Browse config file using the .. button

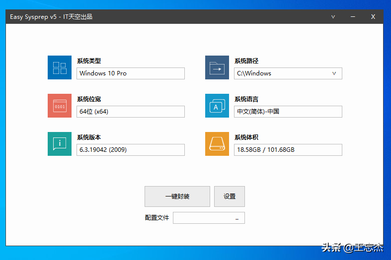pos(237,218)
